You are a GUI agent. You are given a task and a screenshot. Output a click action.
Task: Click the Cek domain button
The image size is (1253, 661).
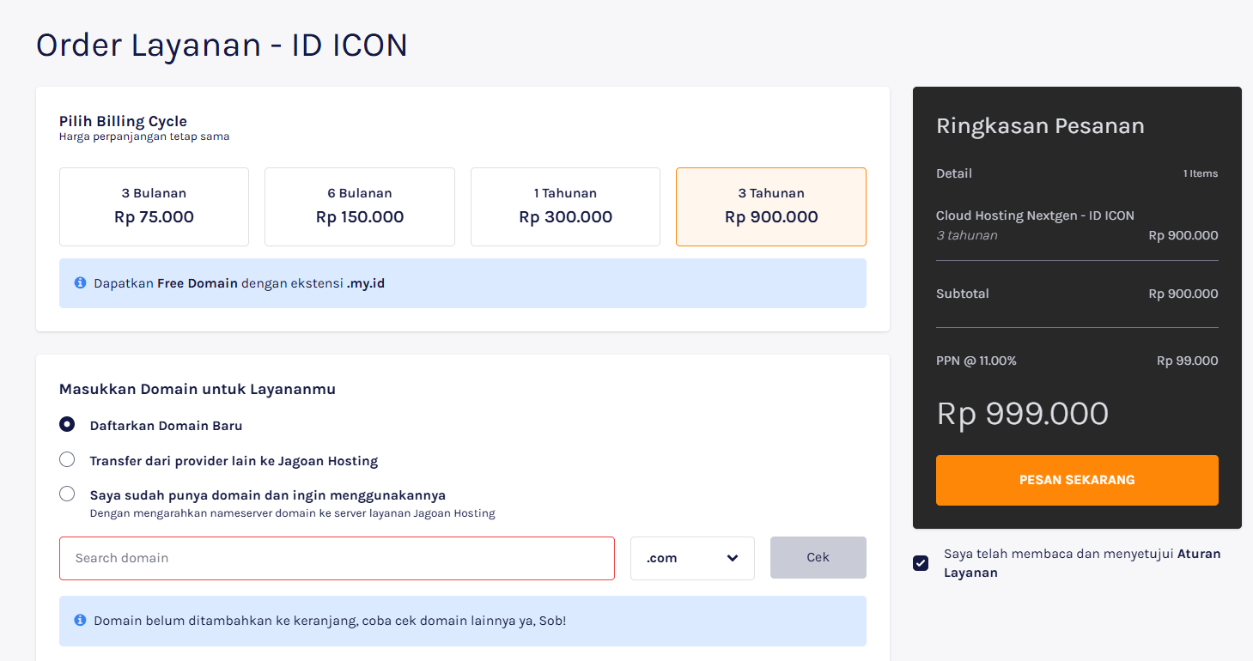(x=818, y=558)
